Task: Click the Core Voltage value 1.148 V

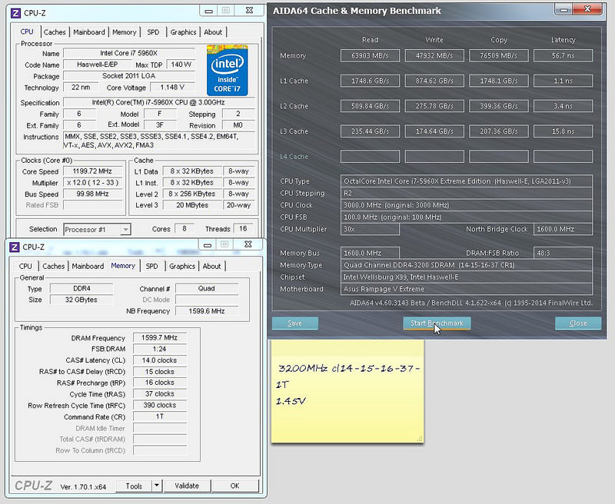Action: pyautogui.click(x=172, y=87)
